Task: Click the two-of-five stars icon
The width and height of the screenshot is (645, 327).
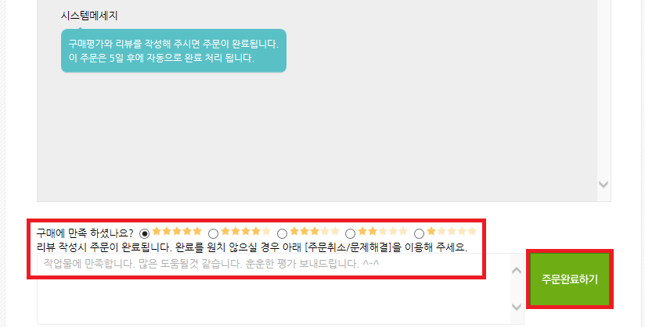Action: click(x=383, y=231)
